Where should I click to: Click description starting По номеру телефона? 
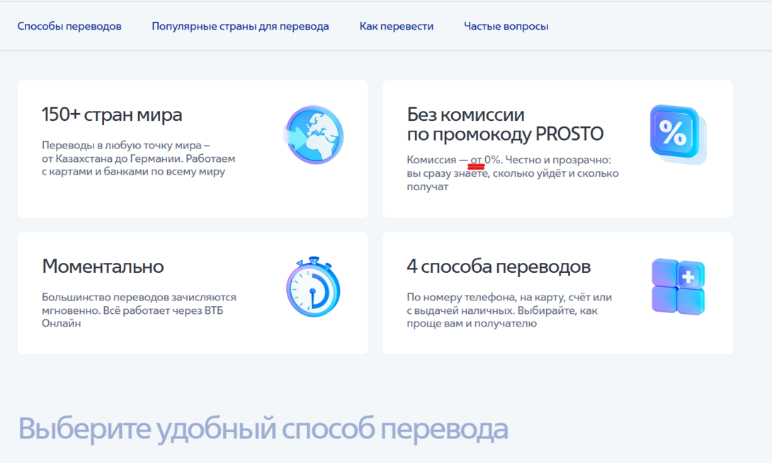click(x=509, y=310)
